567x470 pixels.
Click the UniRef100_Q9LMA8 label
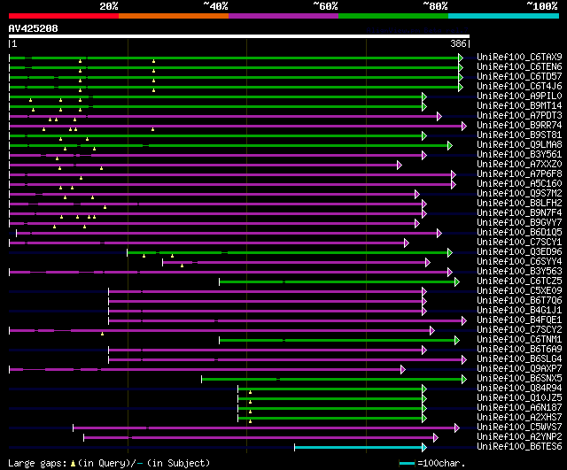(x=519, y=145)
